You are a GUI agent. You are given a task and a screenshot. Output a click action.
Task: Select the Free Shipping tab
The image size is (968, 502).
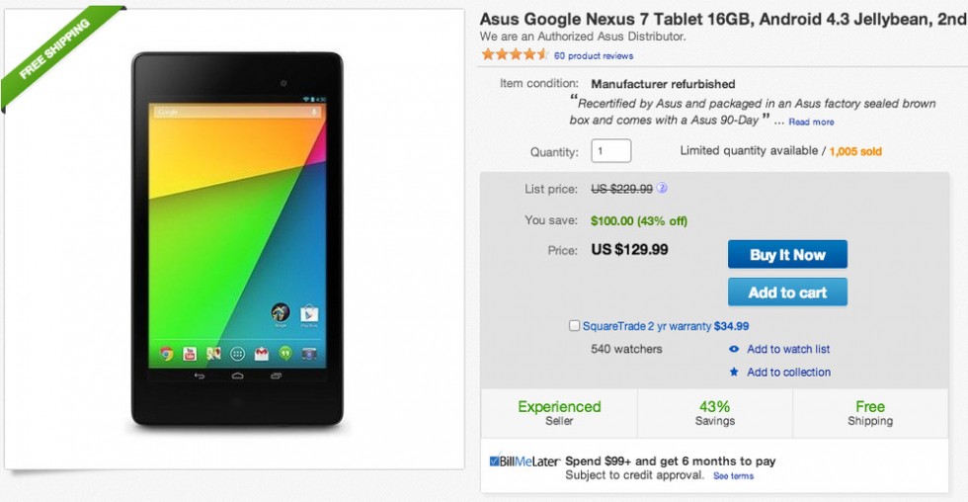[x=870, y=413]
